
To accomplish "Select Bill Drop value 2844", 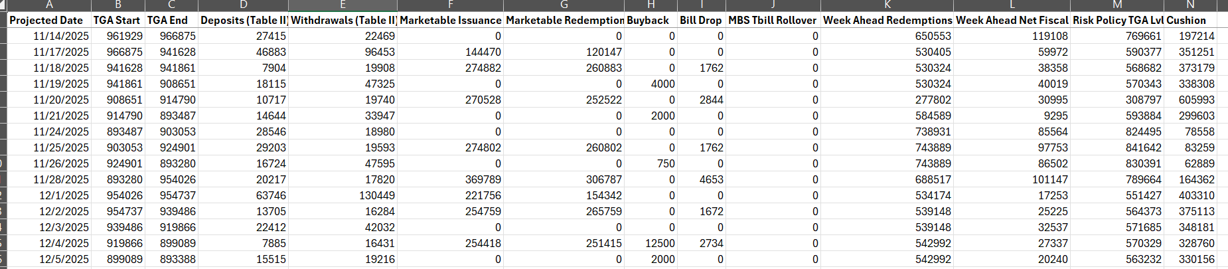I will (x=702, y=100).
